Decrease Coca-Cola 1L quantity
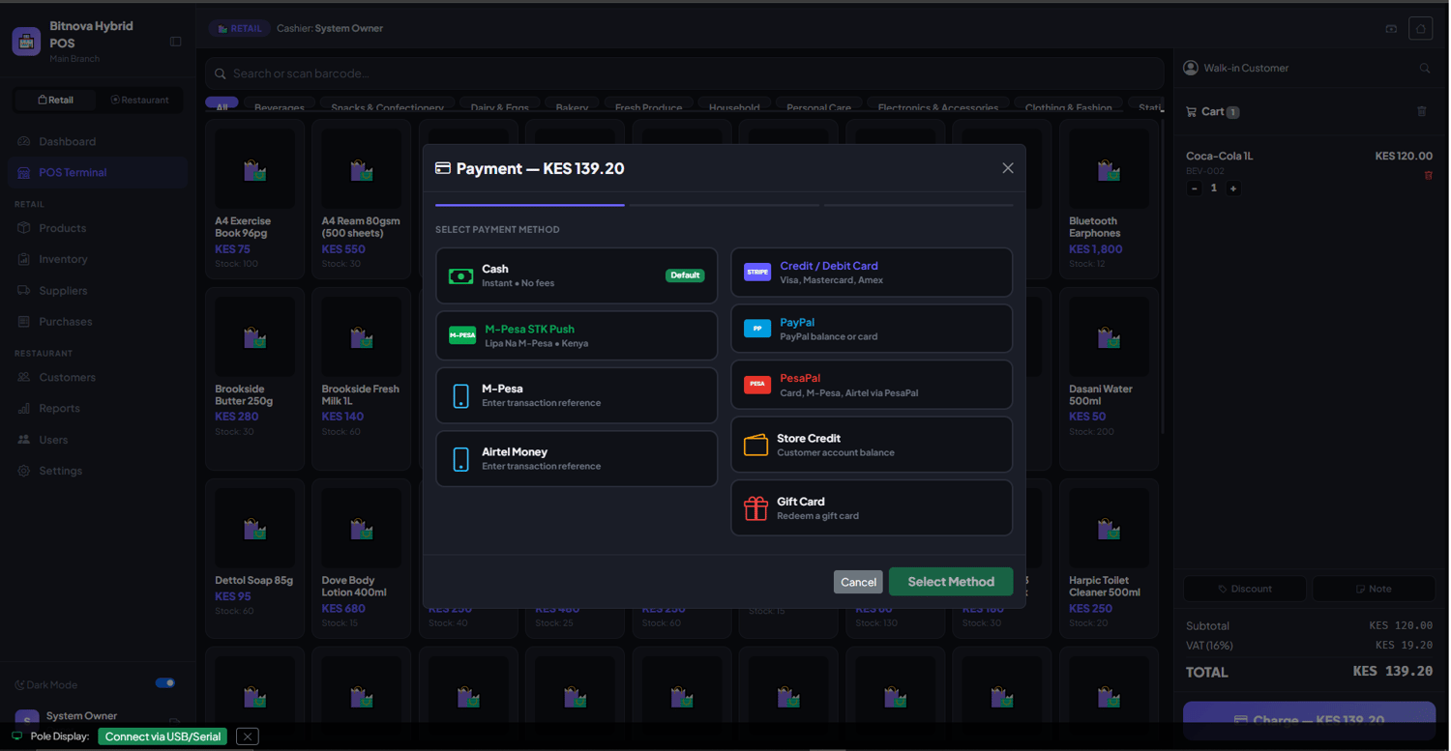 (x=1195, y=188)
